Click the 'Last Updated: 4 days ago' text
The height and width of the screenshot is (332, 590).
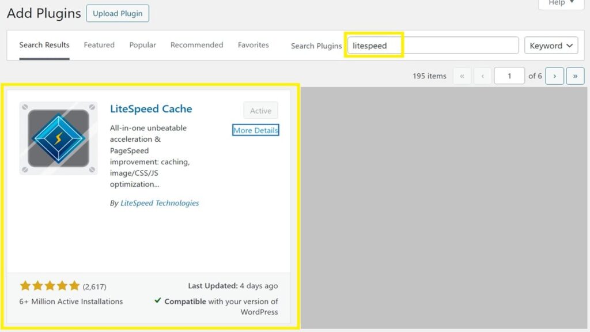(x=233, y=286)
